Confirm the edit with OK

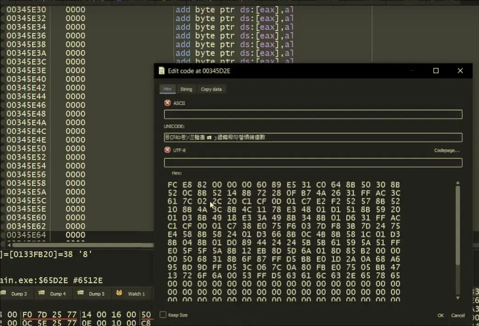440,315
